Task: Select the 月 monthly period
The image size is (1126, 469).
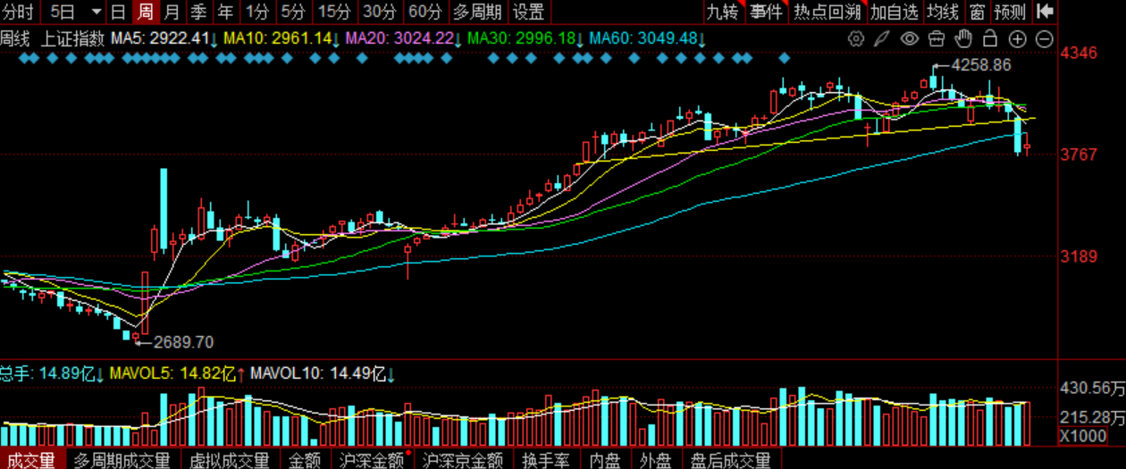Action: (x=172, y=12)
